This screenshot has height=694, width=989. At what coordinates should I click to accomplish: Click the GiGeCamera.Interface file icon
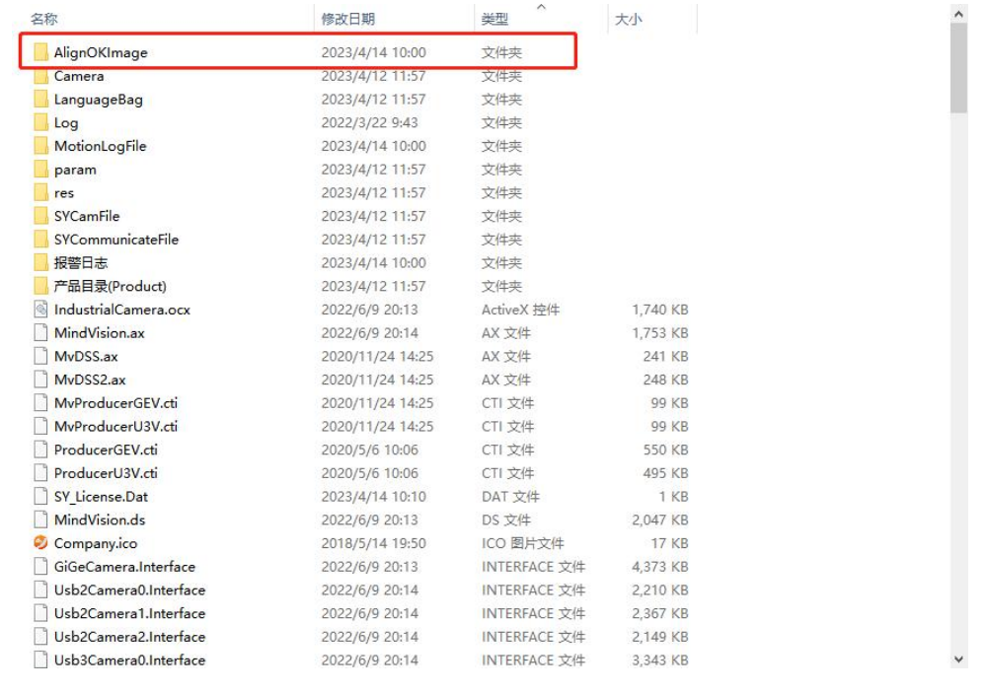tap(40, 567)
